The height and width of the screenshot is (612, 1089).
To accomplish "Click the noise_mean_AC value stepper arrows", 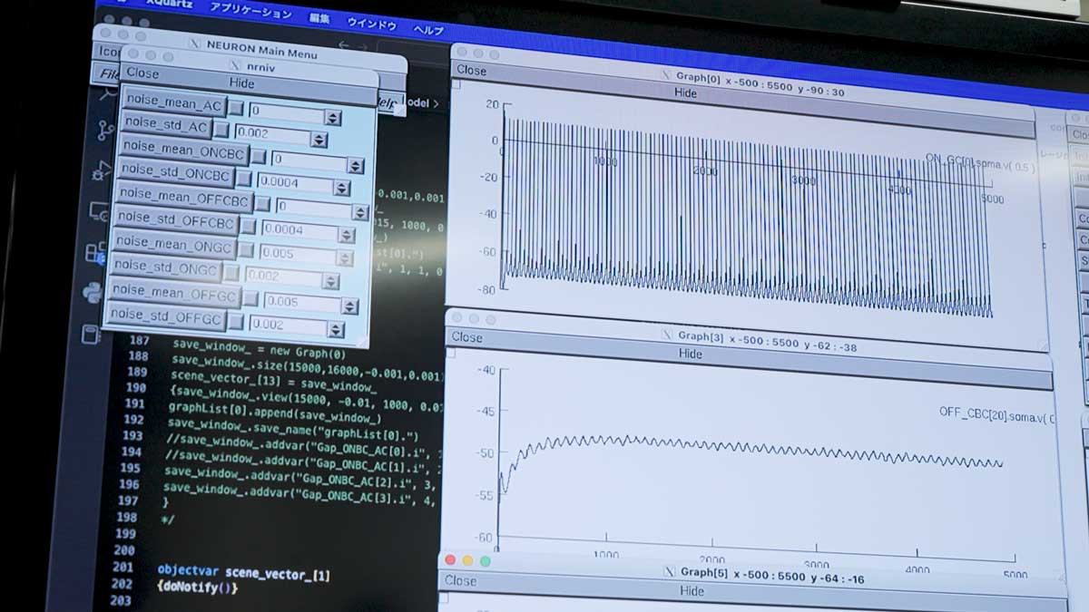I will 333,117.
